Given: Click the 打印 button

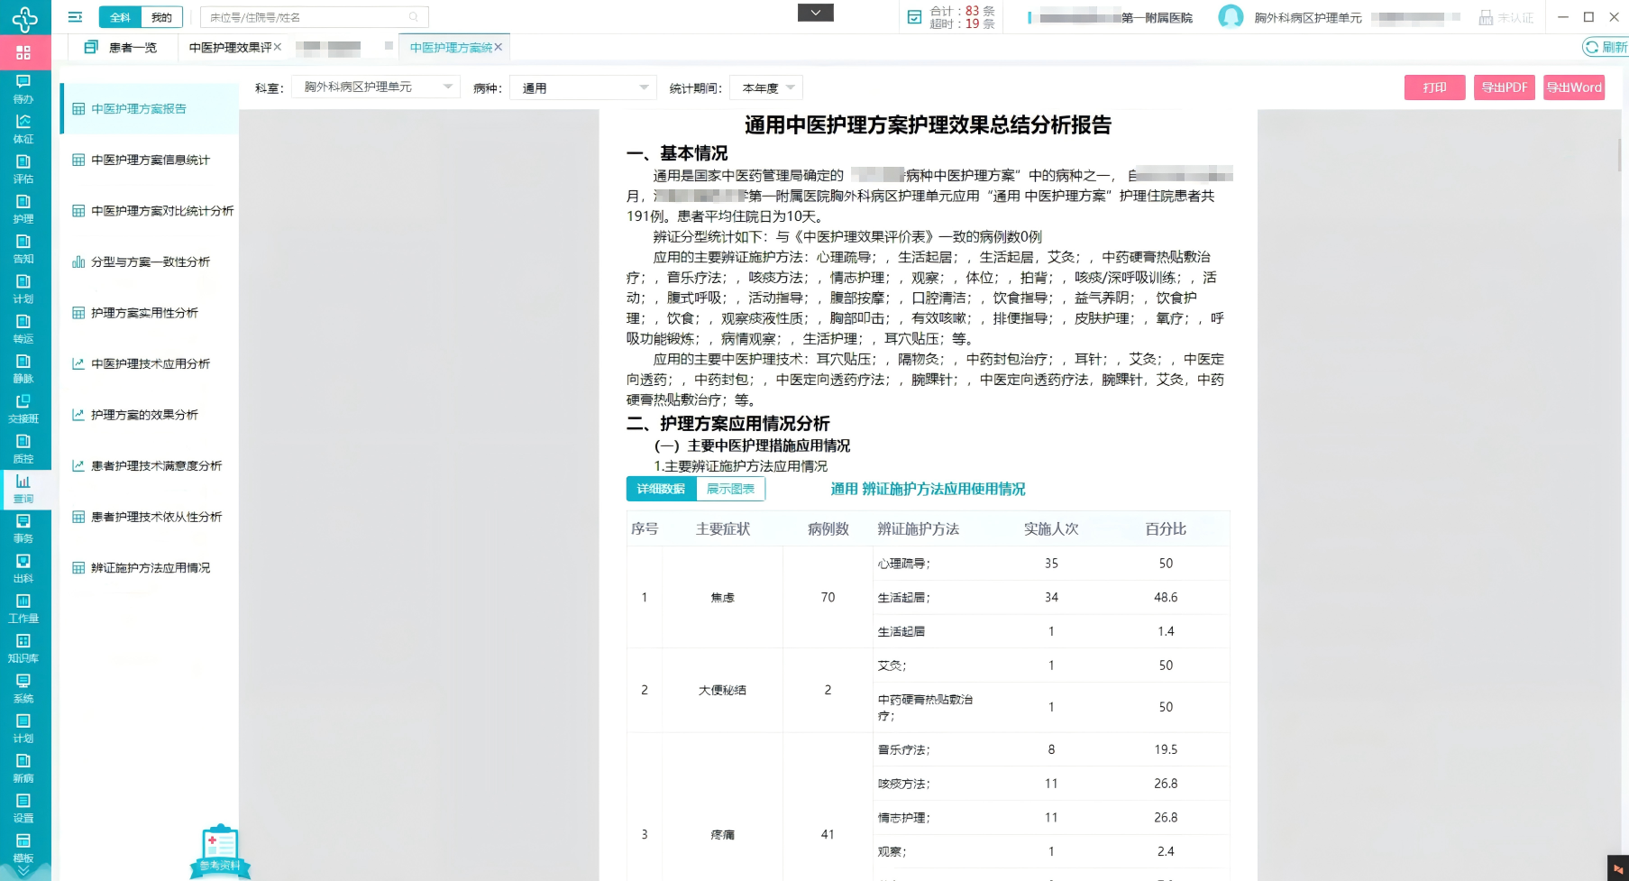Looking at the screenshot, I should pyautogui.click(x=1434, y=87).
